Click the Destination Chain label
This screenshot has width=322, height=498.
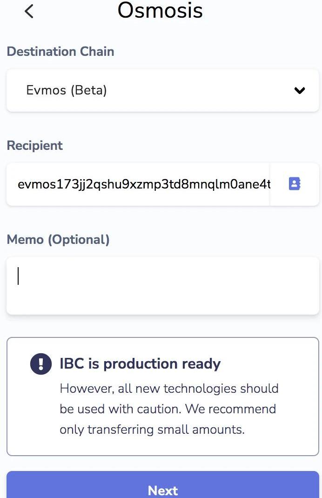60,52
